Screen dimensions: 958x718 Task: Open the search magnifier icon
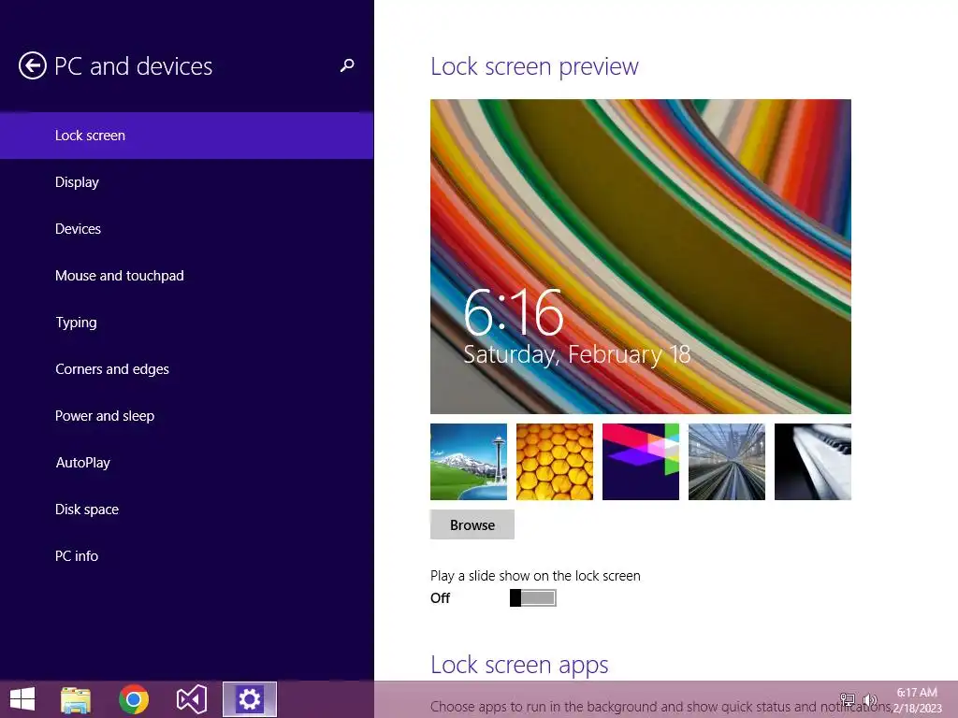click(347, 65)
